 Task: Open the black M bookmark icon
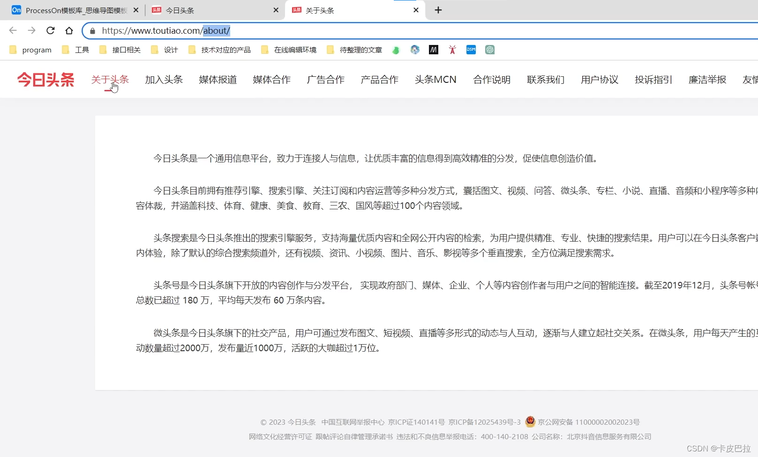(x=434, y=50)
